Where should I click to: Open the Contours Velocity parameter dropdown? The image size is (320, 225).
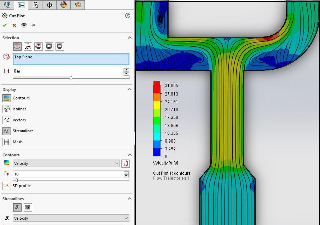(x=66, y=163)
